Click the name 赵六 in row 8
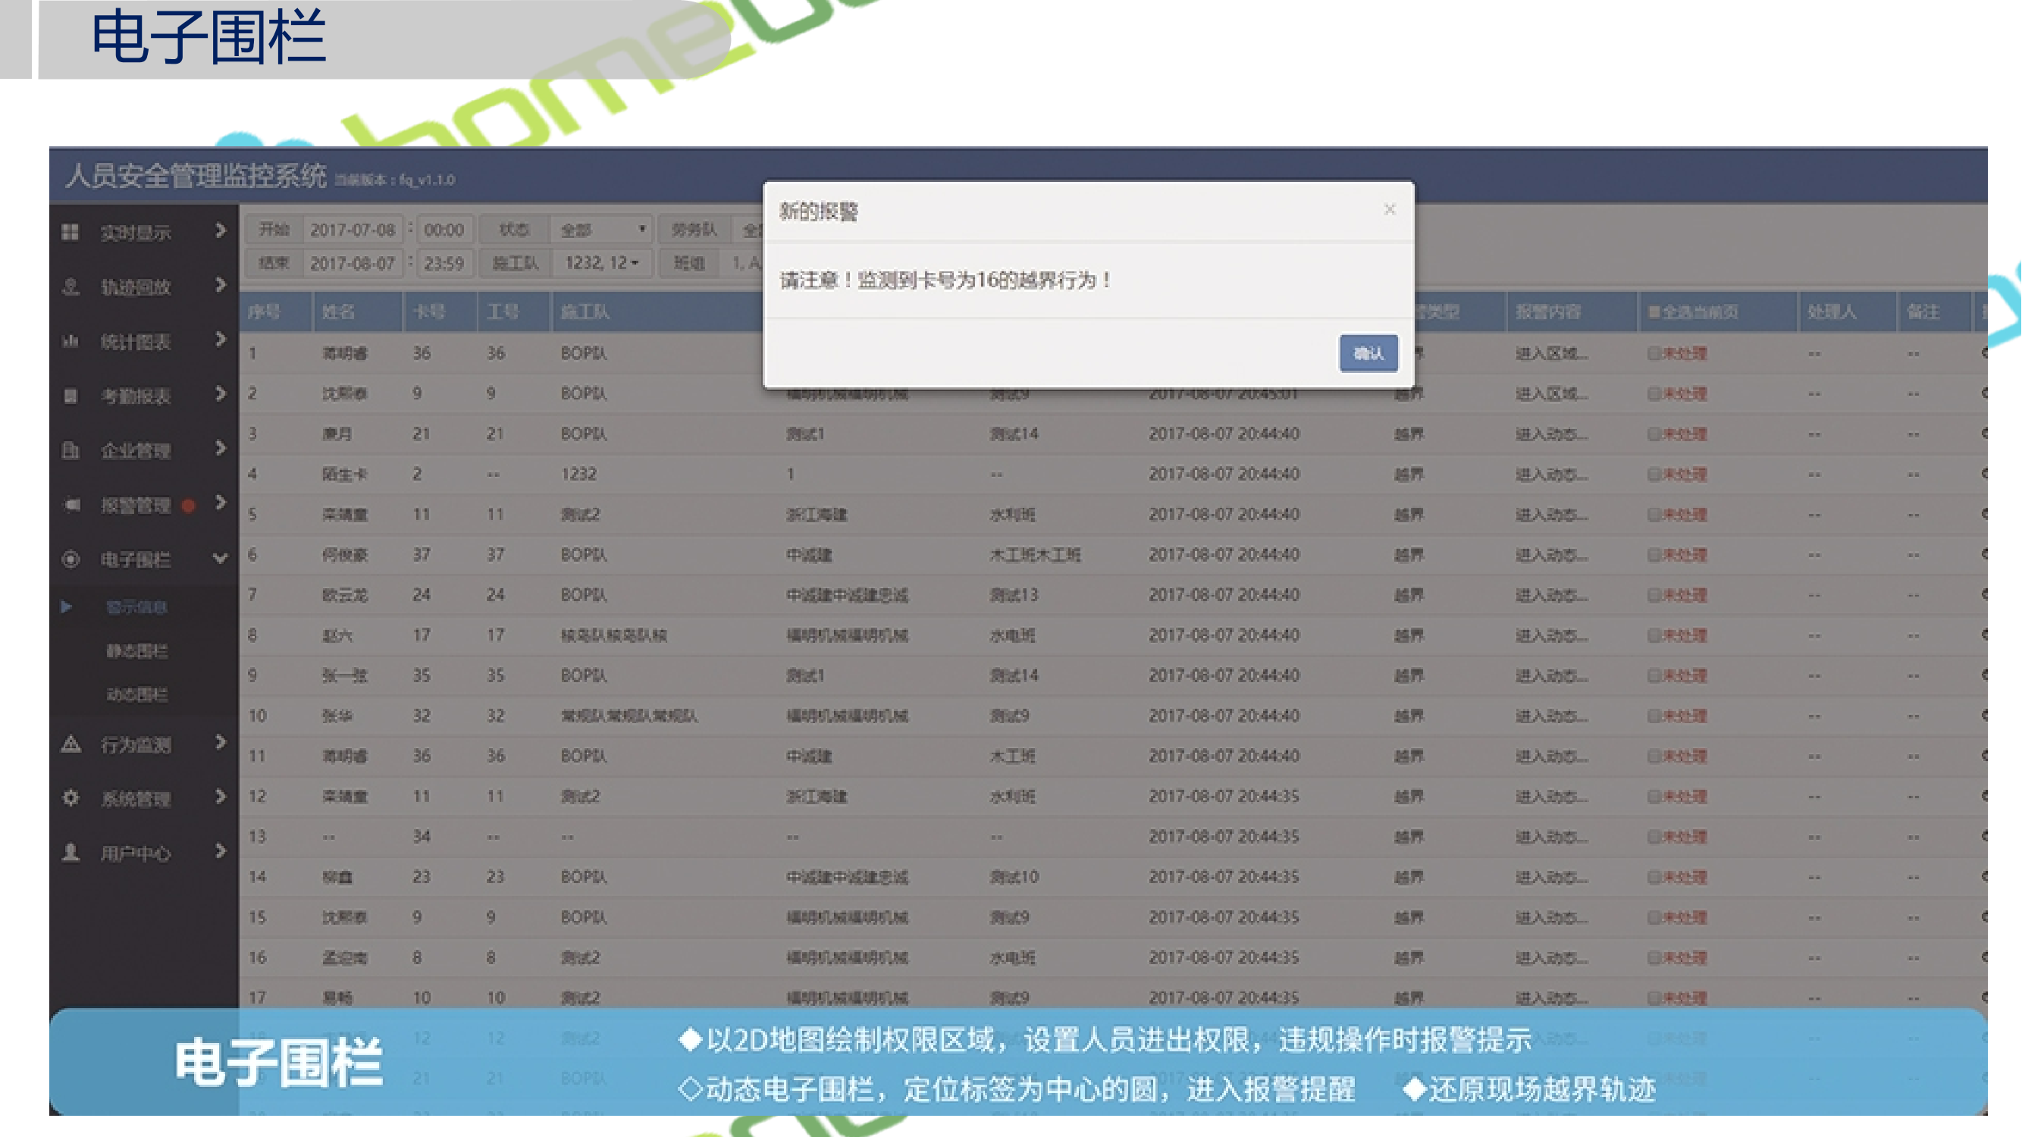The height and width of the screenshot is (1137, 2022). 337,636
